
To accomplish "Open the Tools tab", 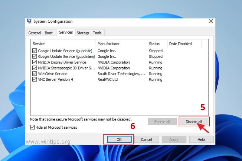I will [x=97, y=33].
